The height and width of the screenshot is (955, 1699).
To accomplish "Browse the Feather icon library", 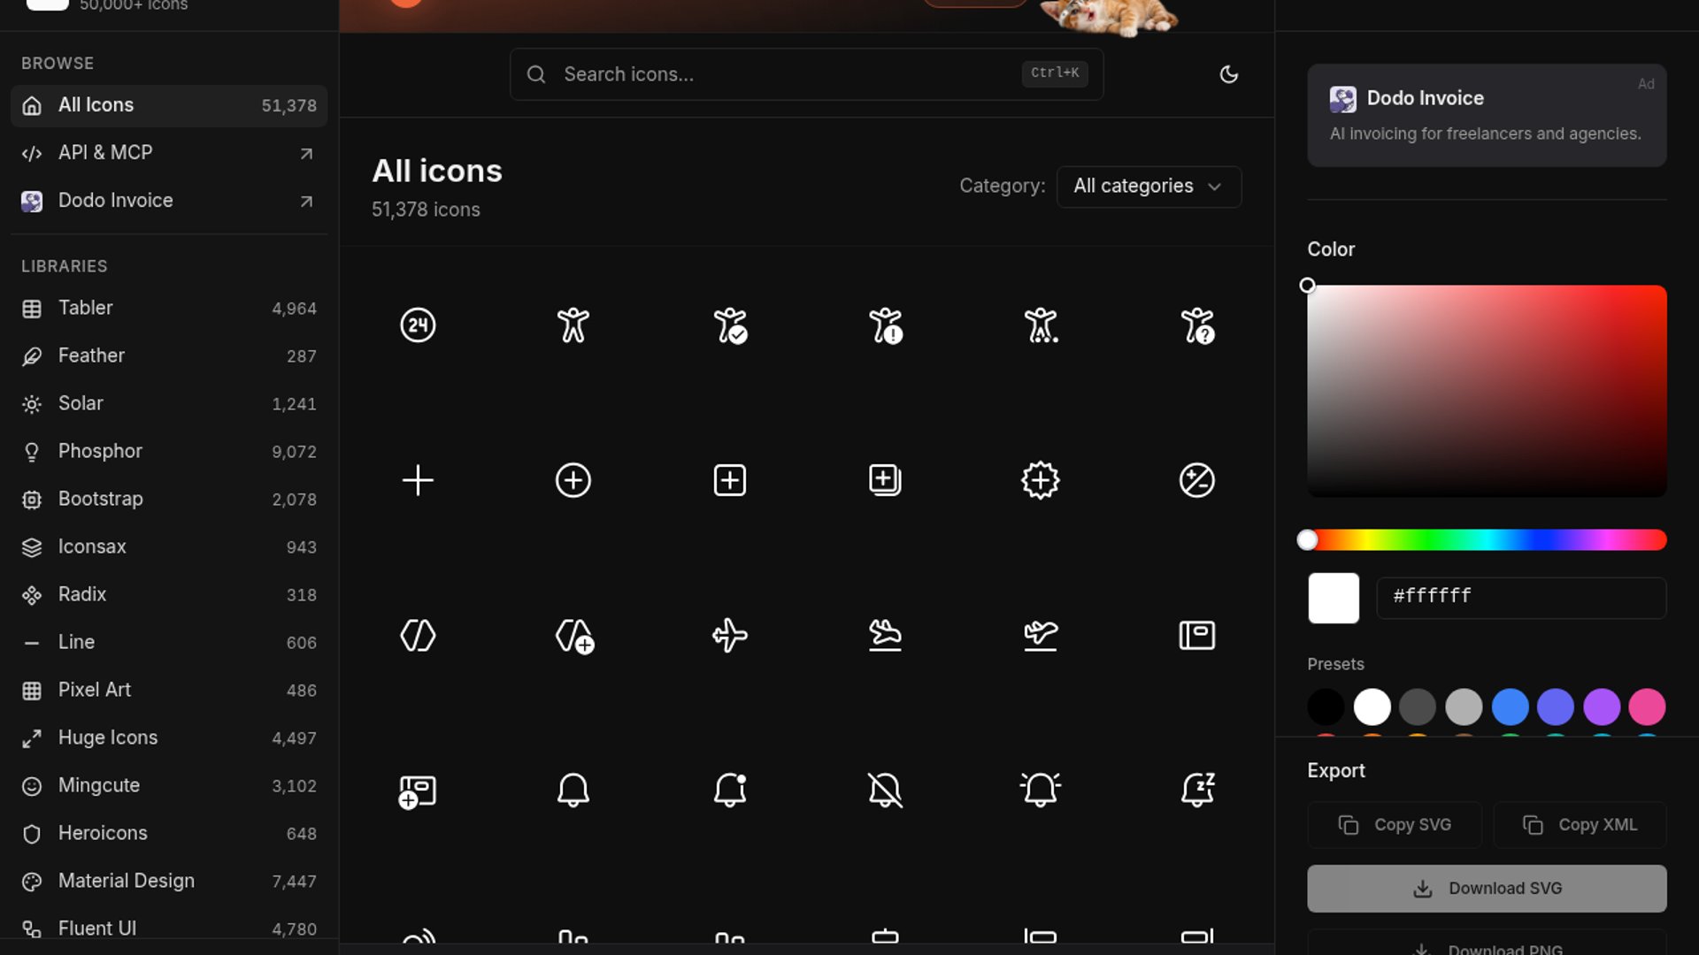I will pos(169,356).
